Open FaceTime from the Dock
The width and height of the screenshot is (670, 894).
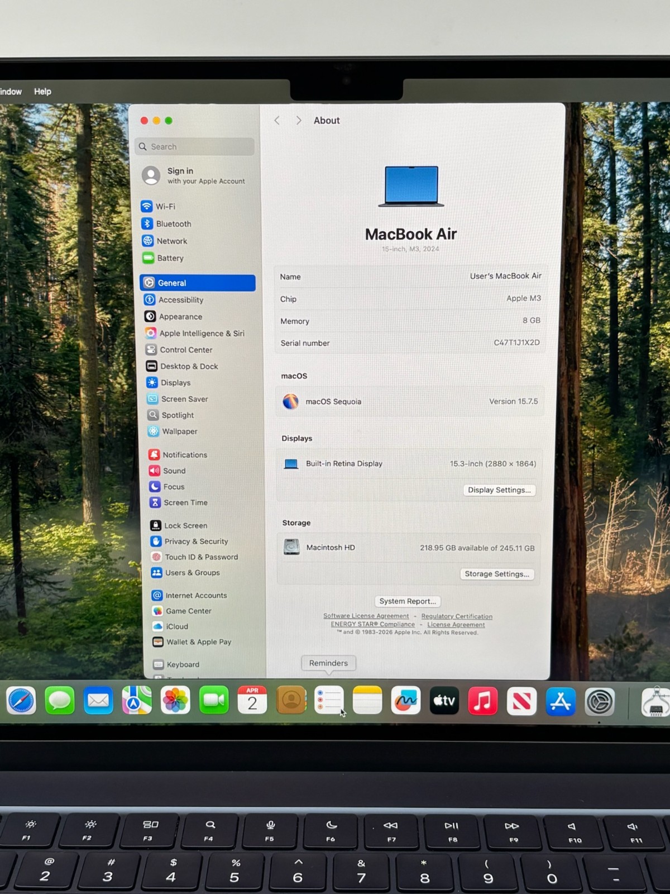point(214,701)
